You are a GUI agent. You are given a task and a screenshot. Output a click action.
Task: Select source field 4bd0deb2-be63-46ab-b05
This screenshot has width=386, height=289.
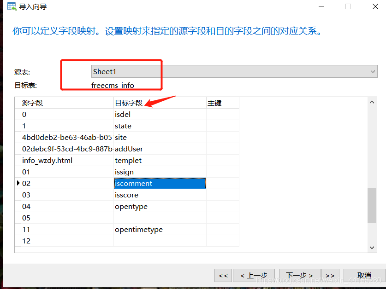tap(67, 138)
